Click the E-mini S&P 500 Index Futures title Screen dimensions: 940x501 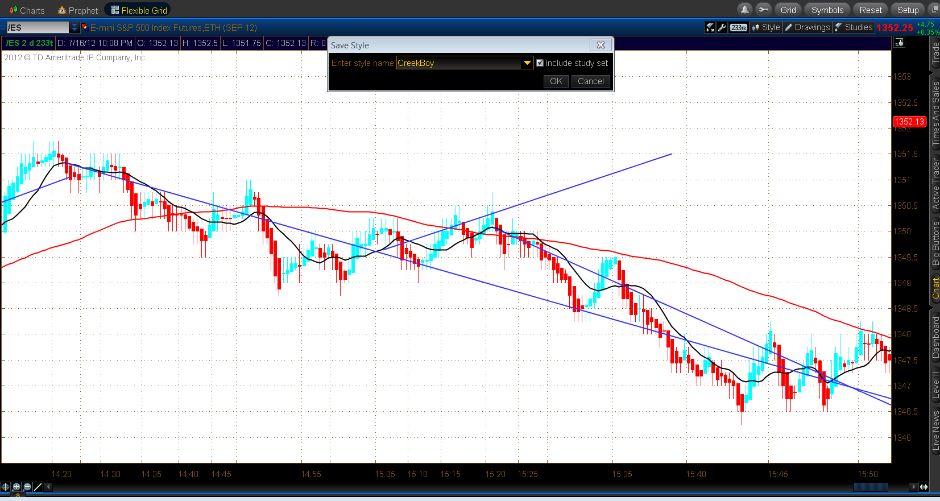pos(173,27)
